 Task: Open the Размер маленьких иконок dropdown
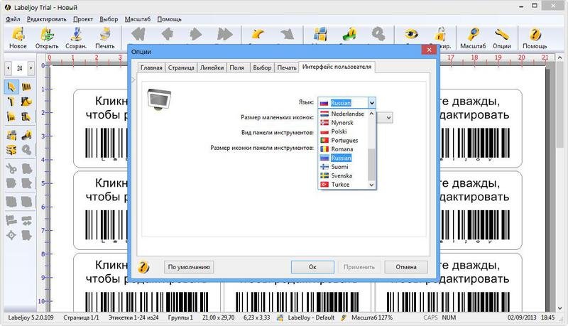(388, 118)
